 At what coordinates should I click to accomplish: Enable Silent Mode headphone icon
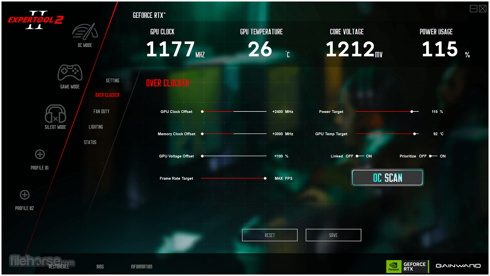pos(55,114)
